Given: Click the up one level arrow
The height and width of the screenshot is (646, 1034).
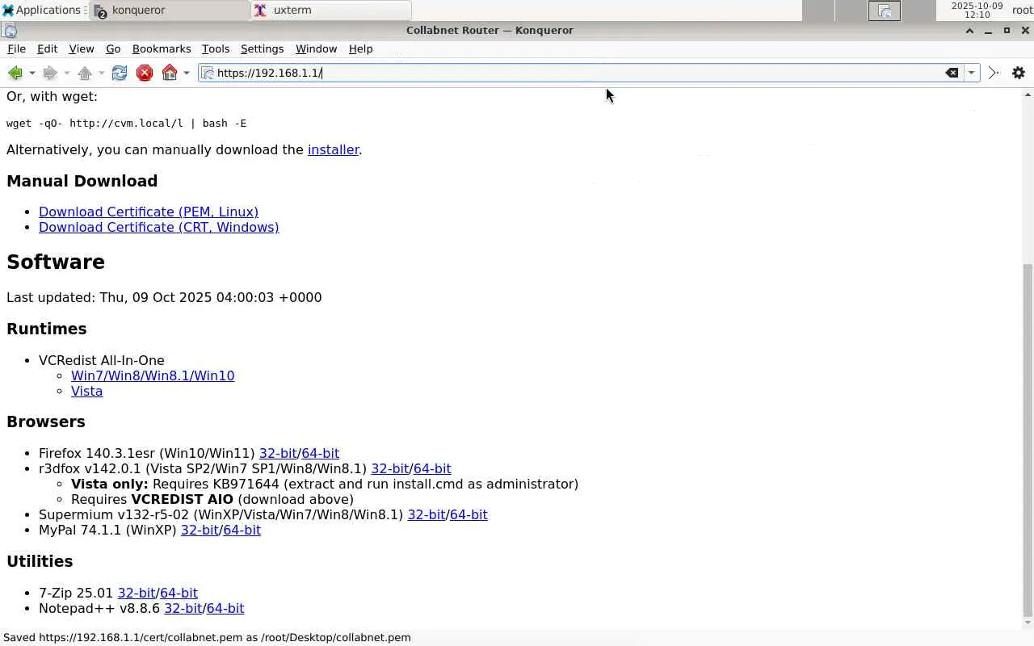Looking at the screenshot, I should 85,73.
